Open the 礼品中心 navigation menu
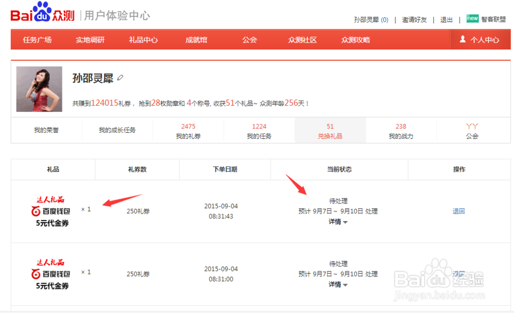Screen dimensions: 514x313 tap(144, 39)
